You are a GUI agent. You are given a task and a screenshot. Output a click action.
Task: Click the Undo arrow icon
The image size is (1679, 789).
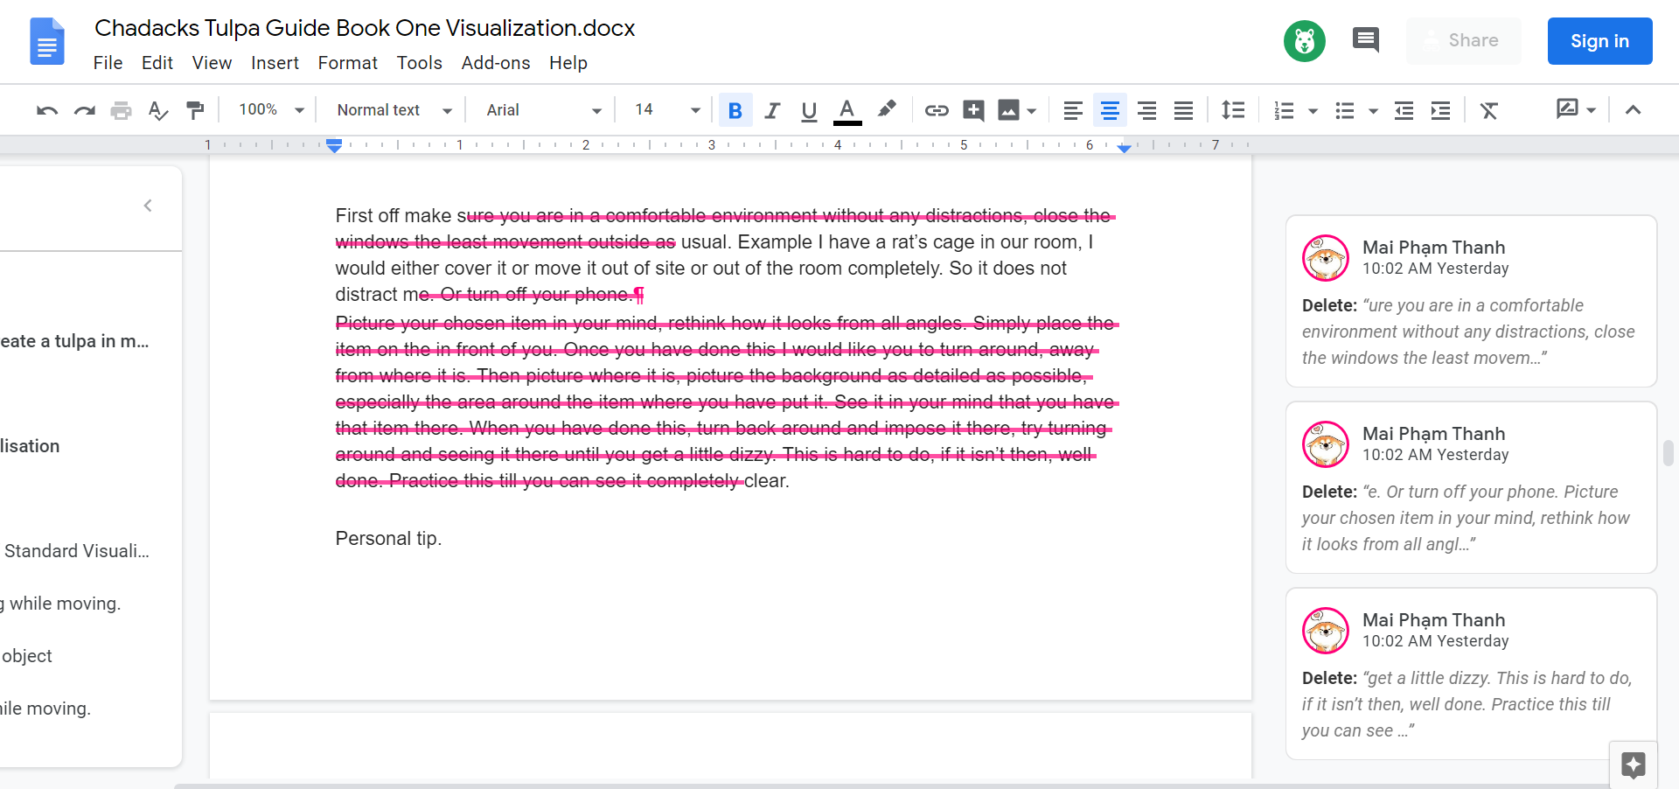[47, 110]
